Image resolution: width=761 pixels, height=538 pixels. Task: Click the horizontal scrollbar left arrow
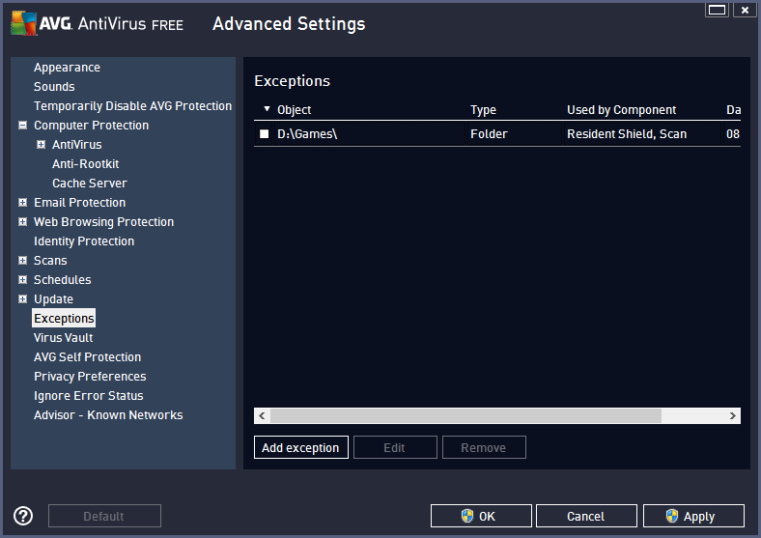click(262, 415)
